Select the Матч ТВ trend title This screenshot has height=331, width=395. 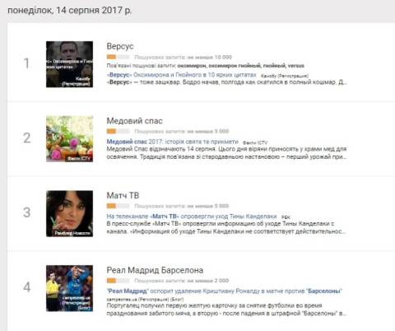tap(123, 195)
